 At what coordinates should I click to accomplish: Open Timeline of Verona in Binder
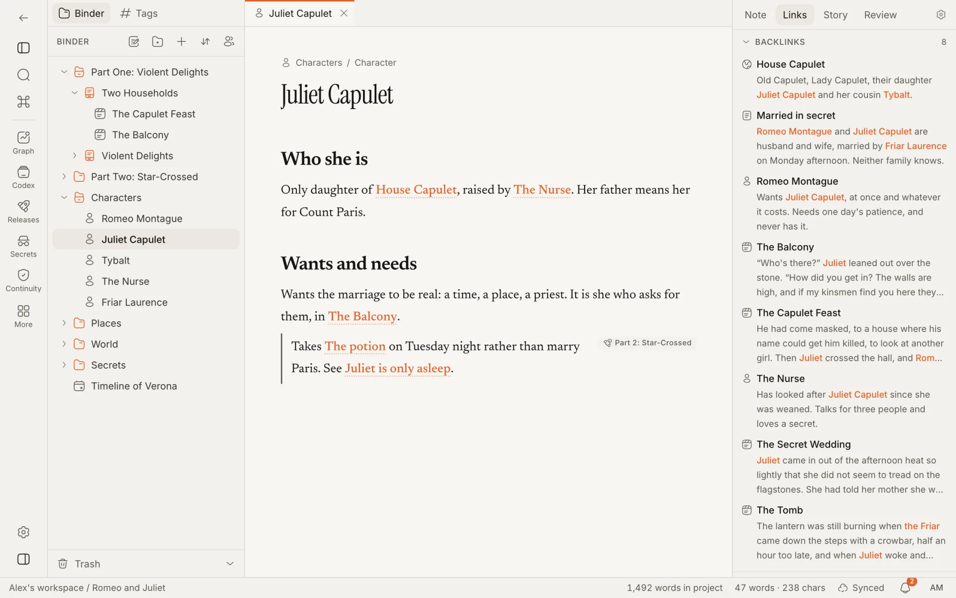(x=146, y=386)
